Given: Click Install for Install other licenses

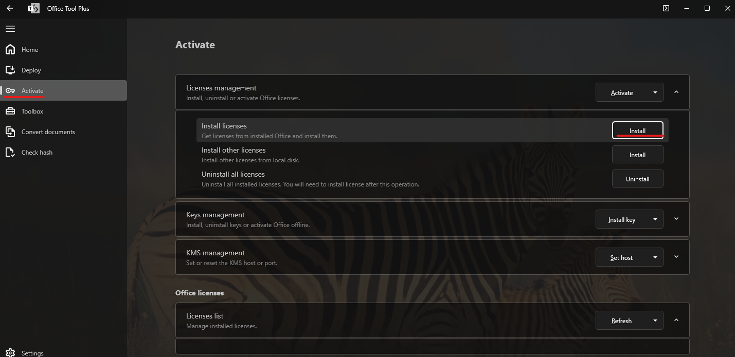Looking at the screenshot, I should point(637,155).
